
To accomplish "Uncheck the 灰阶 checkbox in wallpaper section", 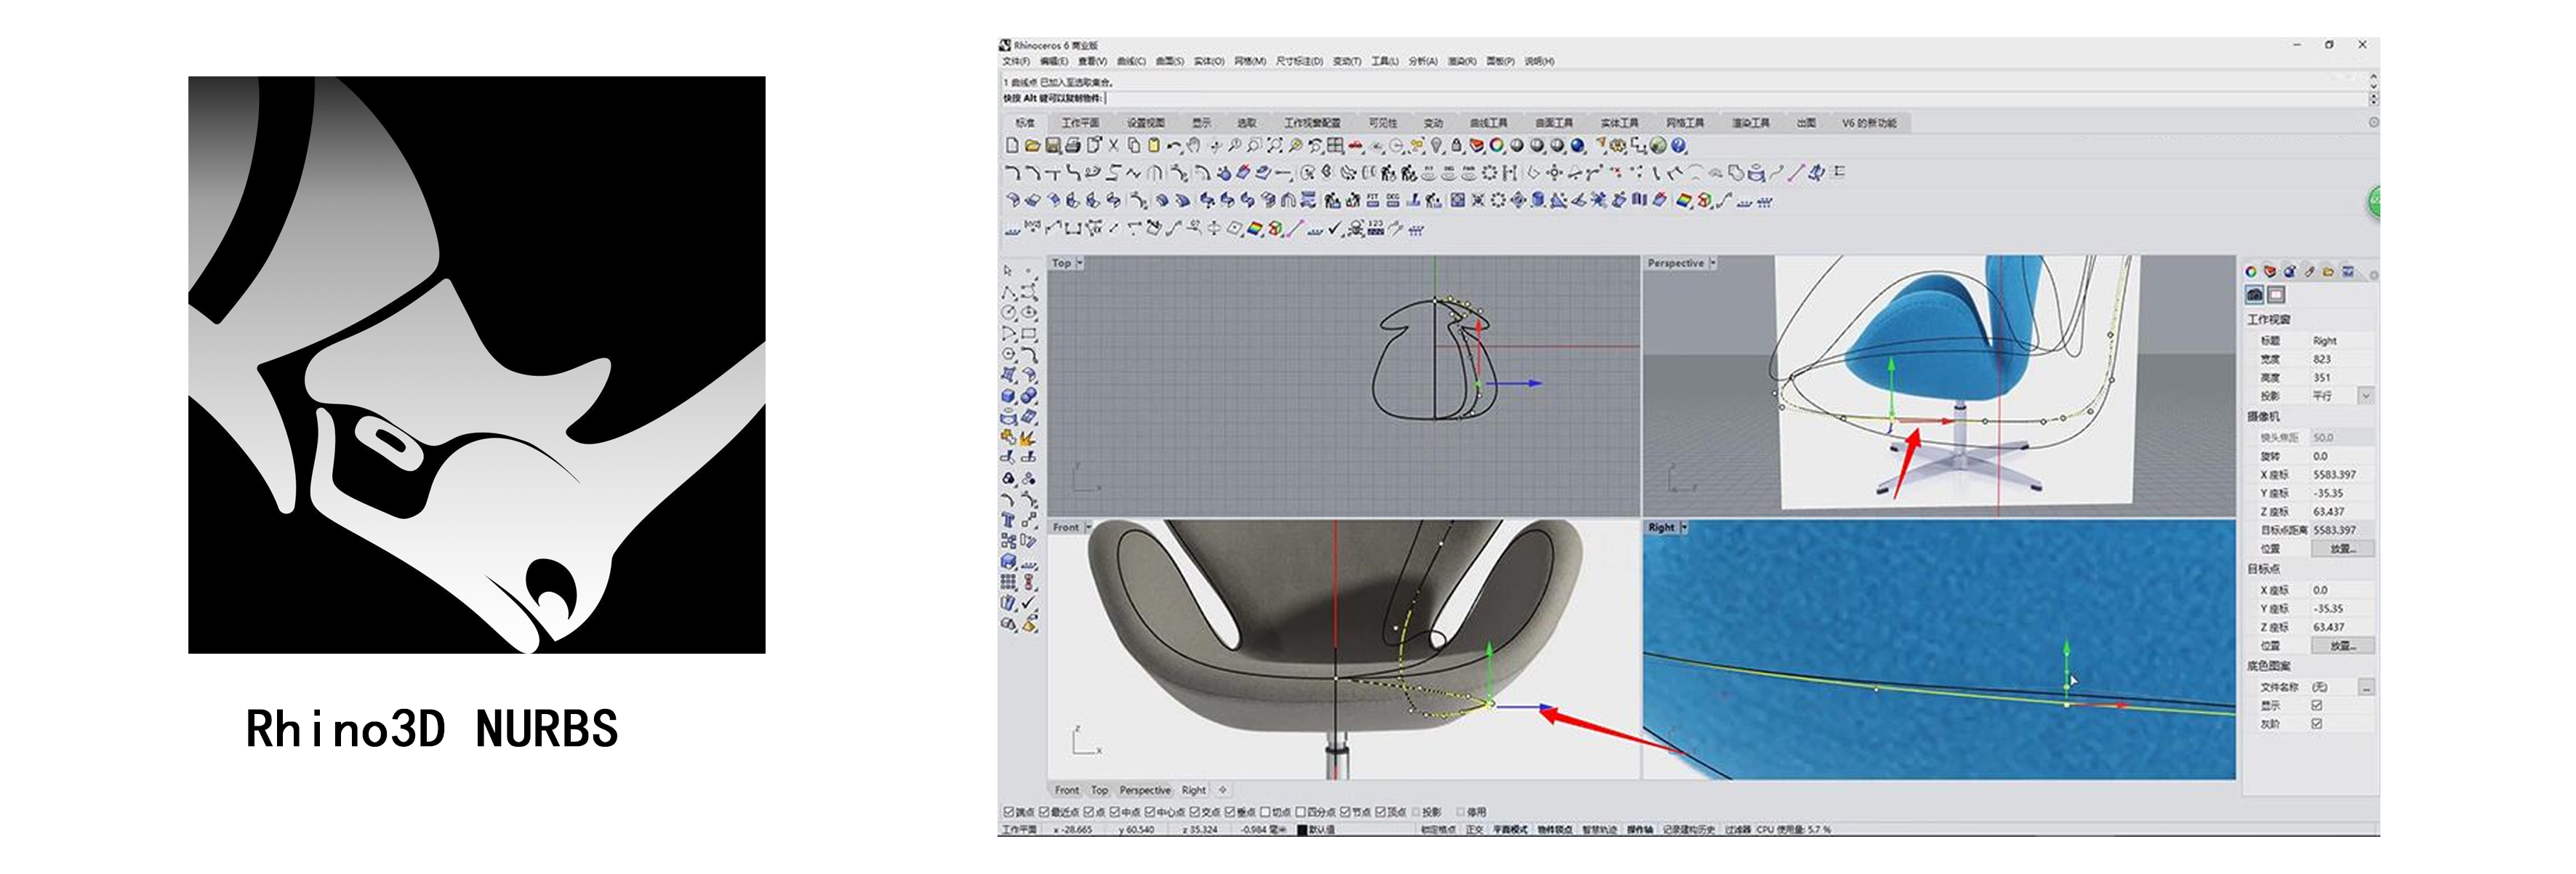I will [x=2317, y=724].
